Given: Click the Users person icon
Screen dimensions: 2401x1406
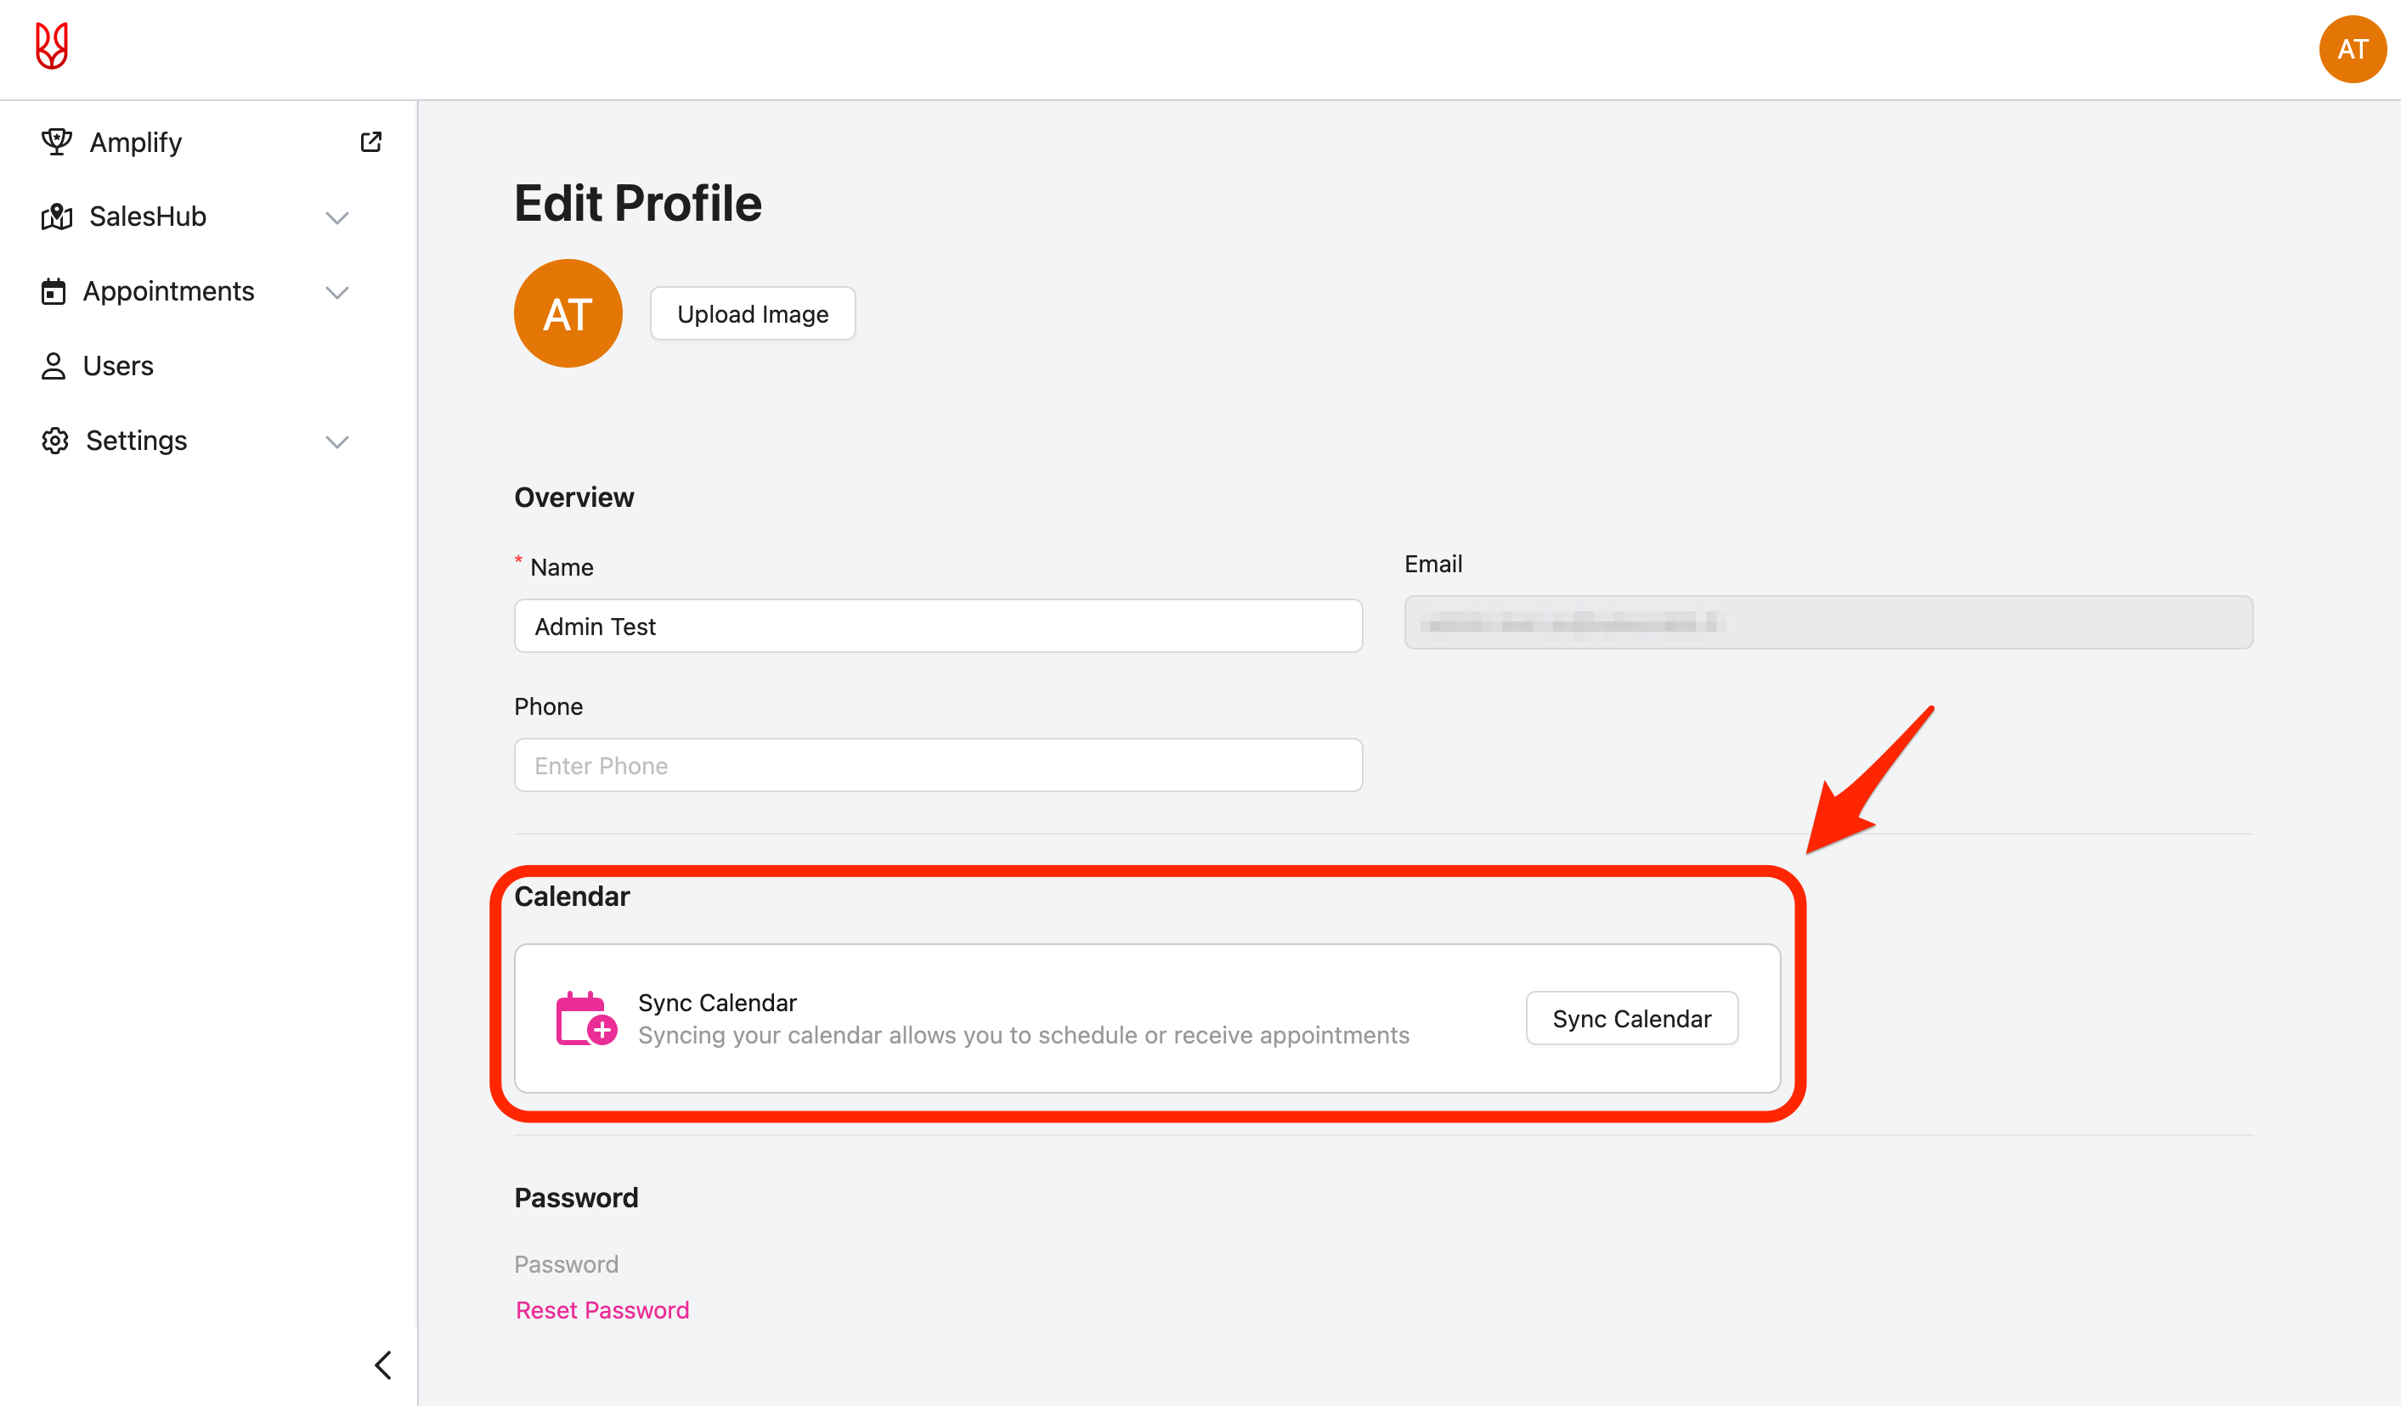Looking at the screenshot, I should pos(54,366).
